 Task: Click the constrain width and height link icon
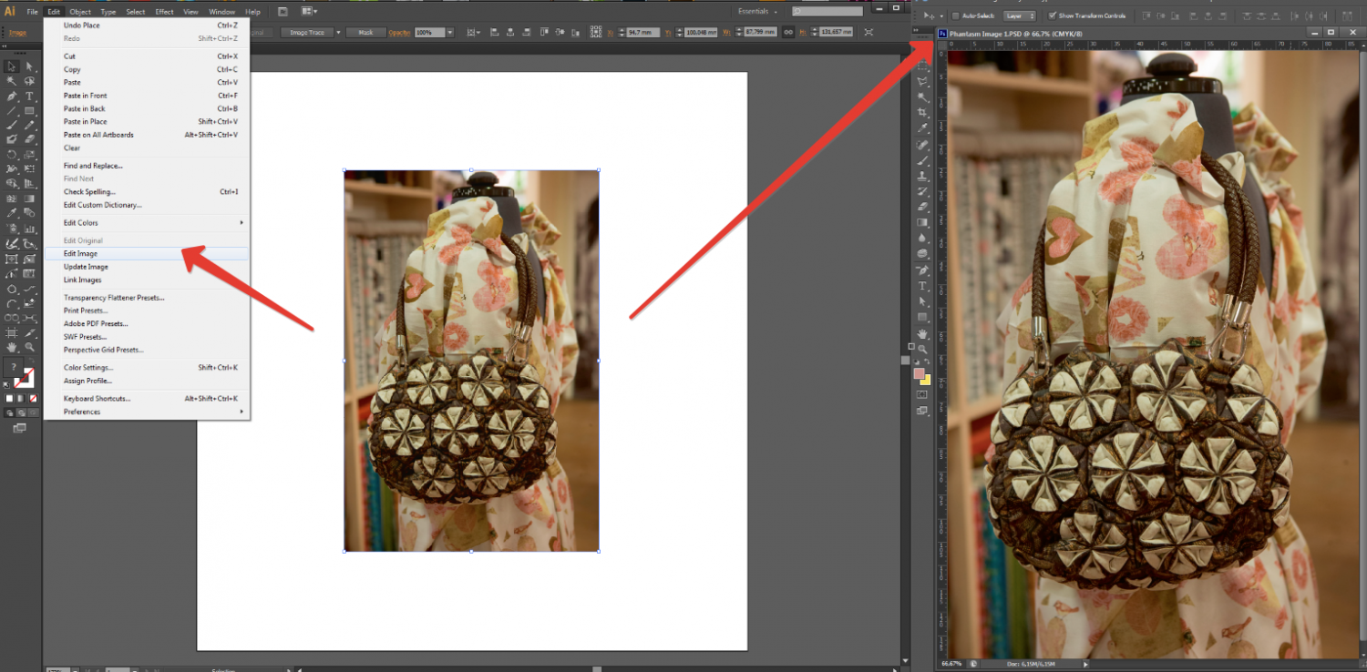(787, 32)
